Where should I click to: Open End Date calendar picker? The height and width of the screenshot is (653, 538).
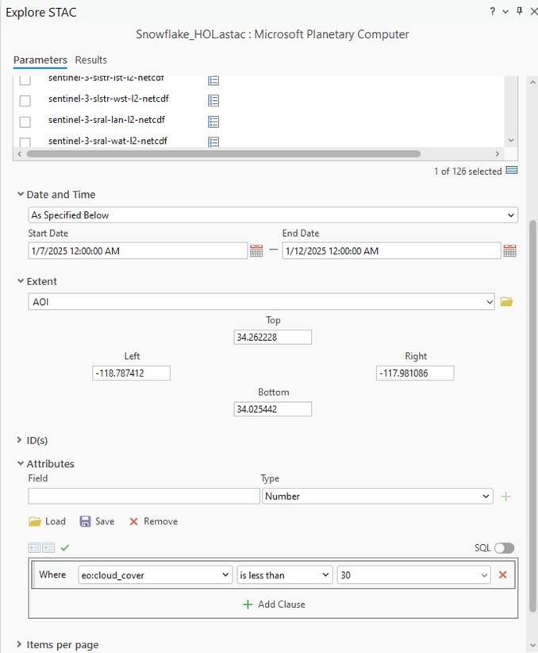(509, 251)
